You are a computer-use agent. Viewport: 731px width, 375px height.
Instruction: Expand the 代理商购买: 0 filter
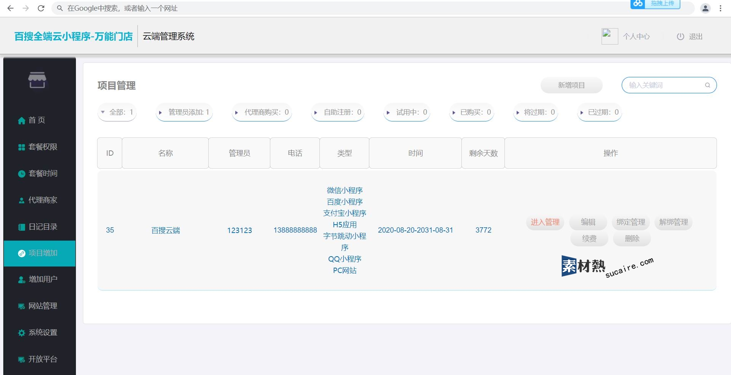(x=262, y=112)
